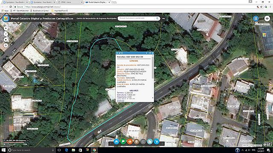This screenshot has width=273, height=153.
Task: Open the blue grid widget button top-right
Action: pos(256,18)
